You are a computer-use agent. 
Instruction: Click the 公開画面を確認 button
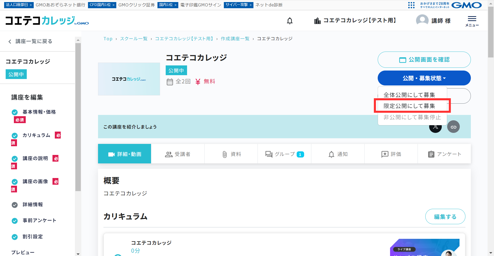pos(424,60)
